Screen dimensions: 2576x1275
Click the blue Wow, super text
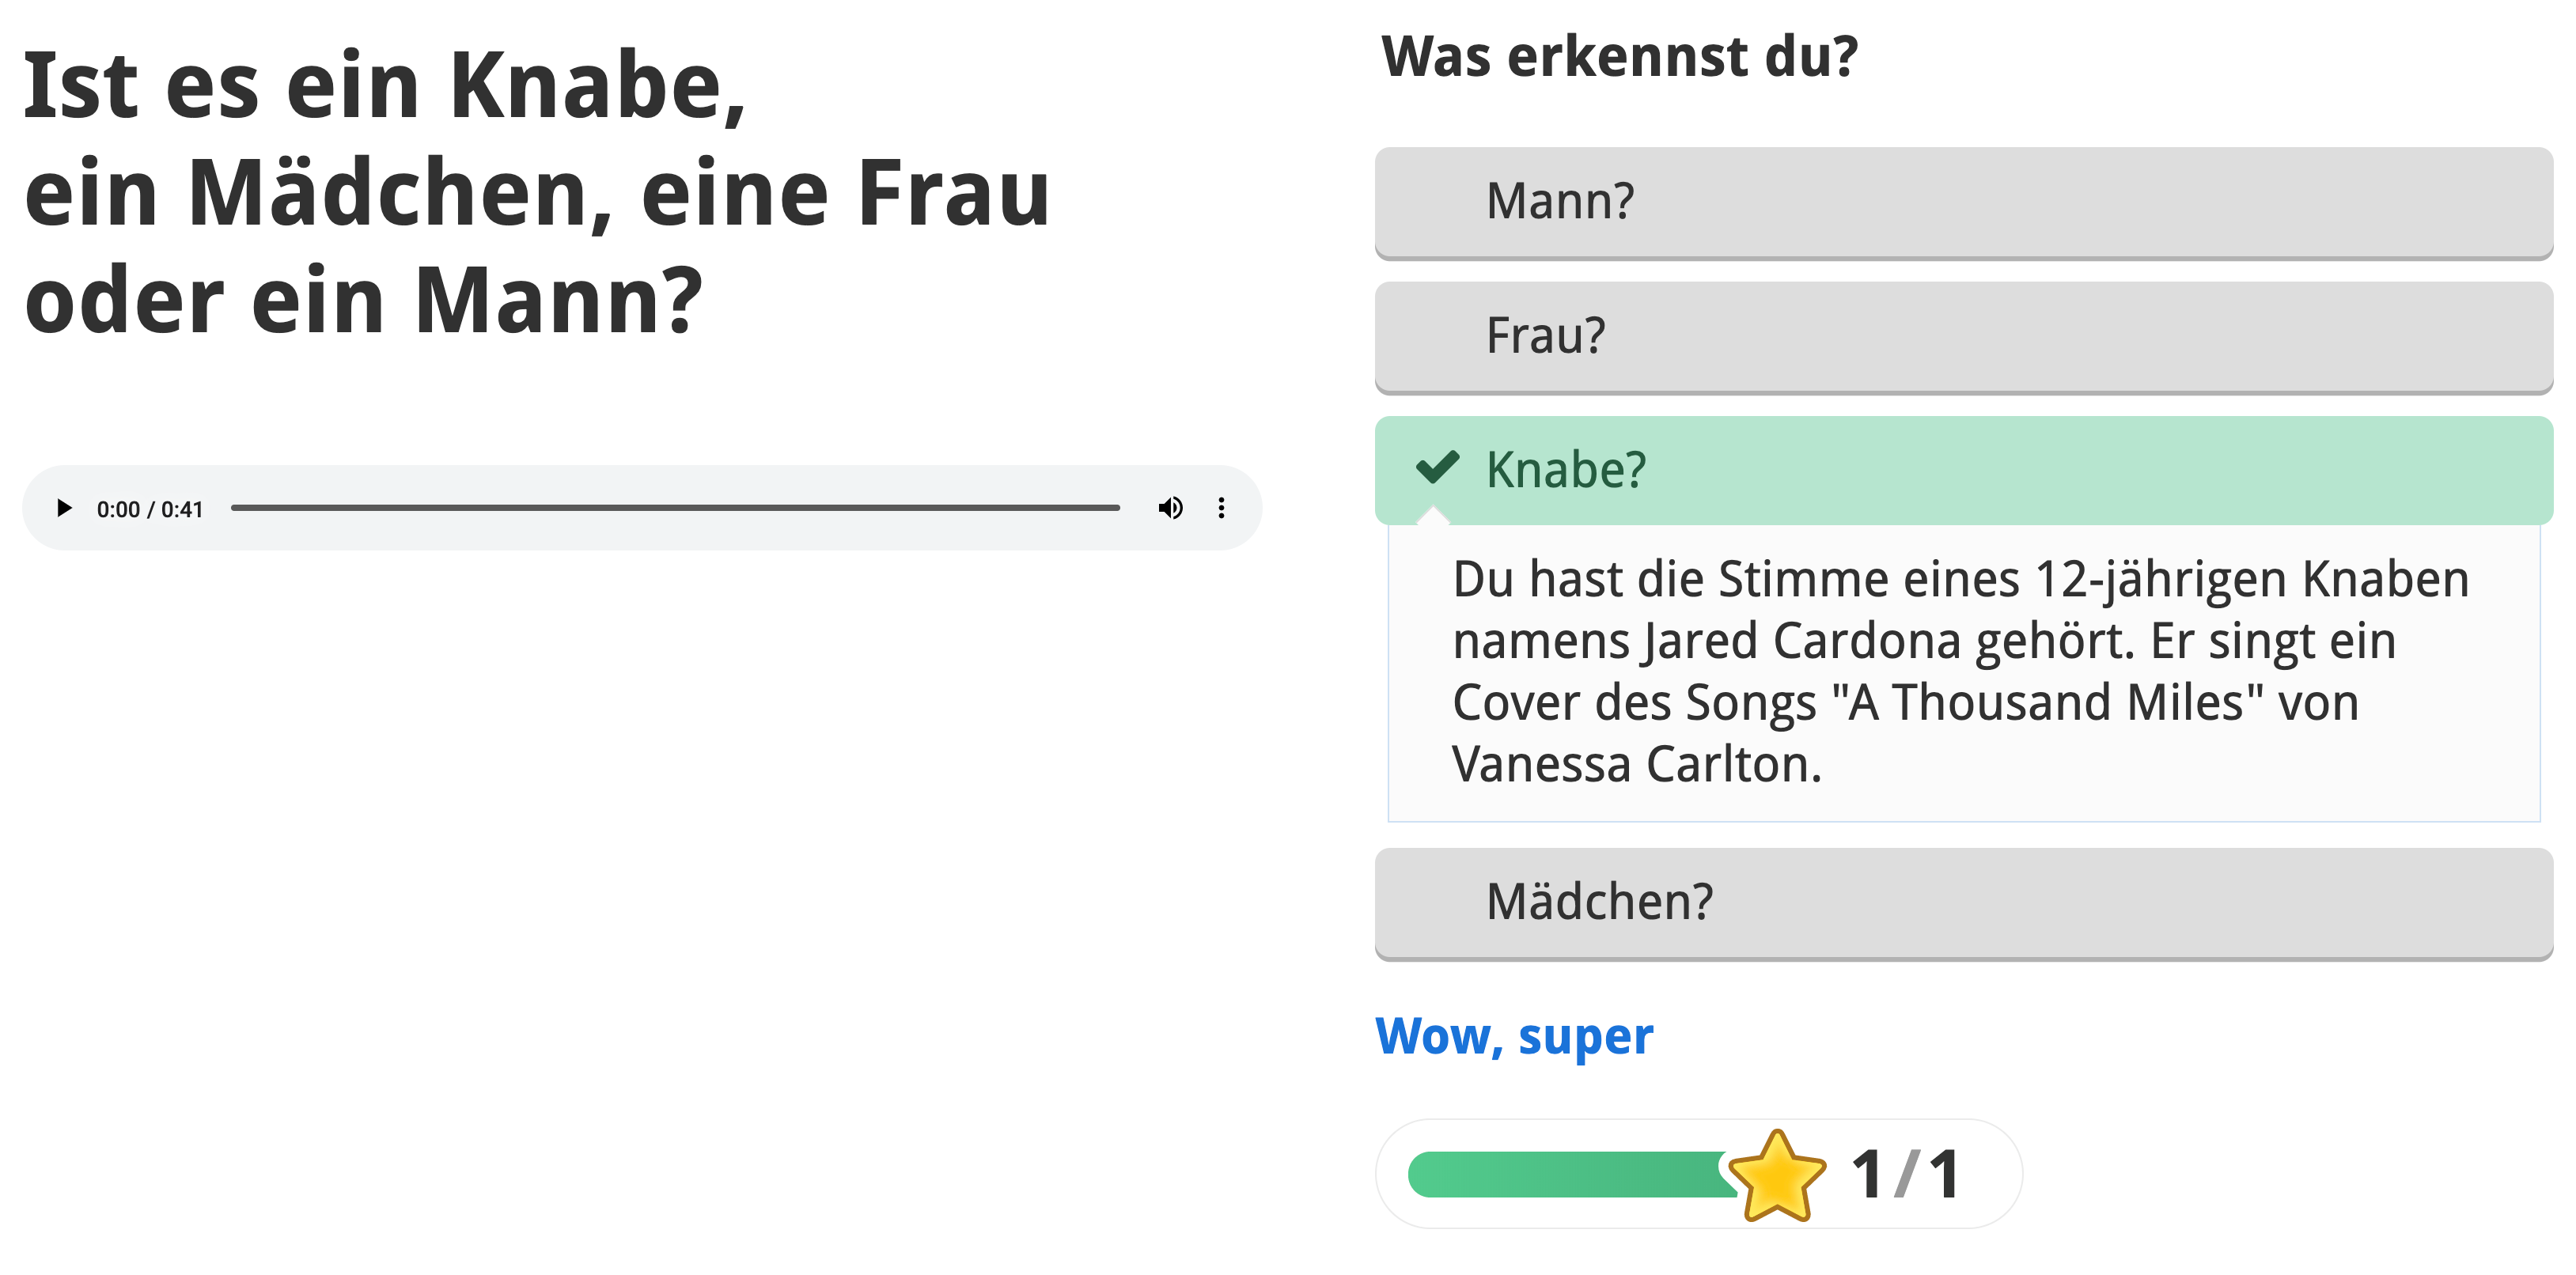click(1514, 1037)
